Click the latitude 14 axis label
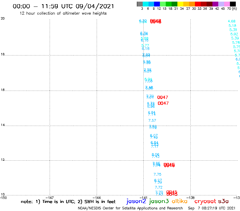Viewport: 240px width, 211px height. point(3,125)
